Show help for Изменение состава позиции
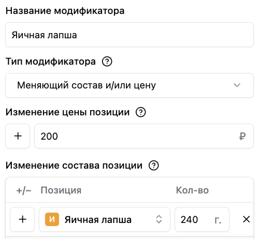 [154, 166]
